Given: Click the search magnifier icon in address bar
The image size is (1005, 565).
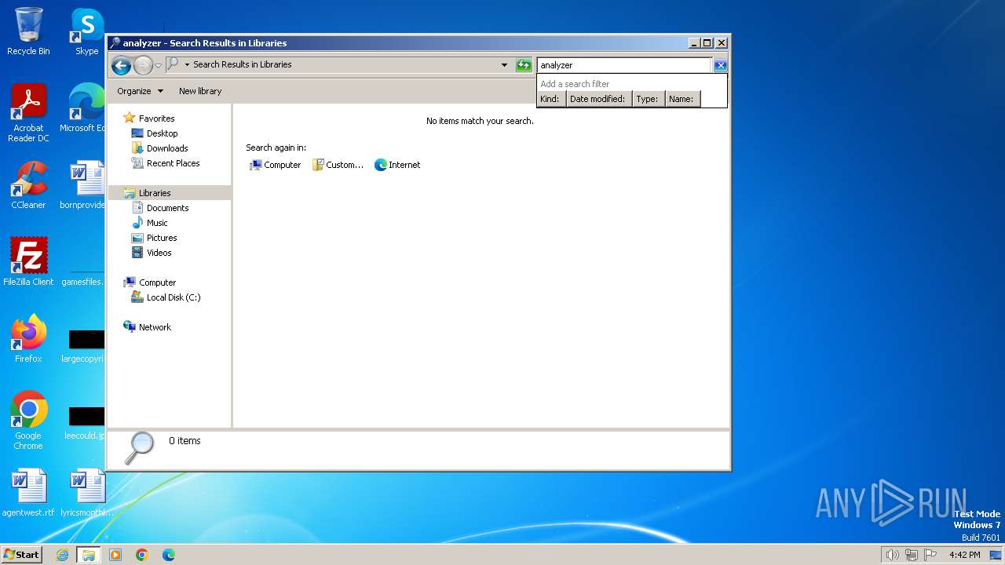Looking at the screenshot, I should tap(173, 64).
